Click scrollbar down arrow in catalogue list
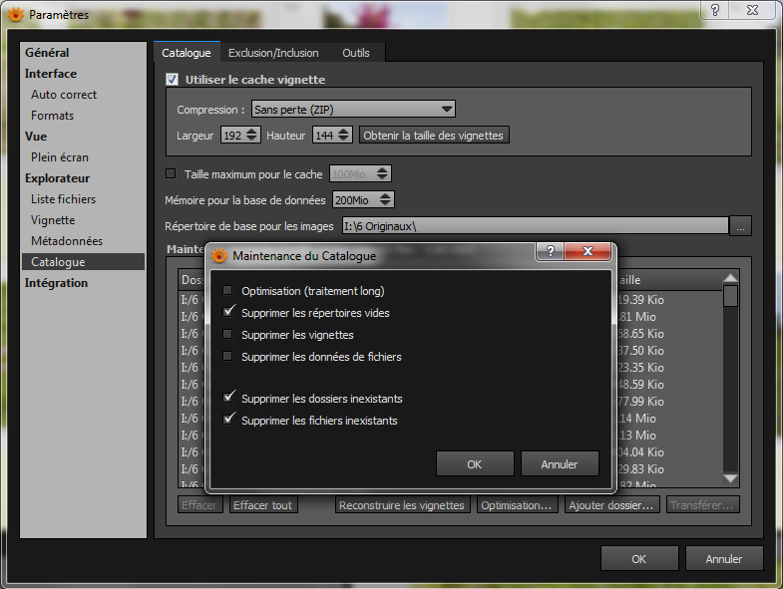This screenshot has height=589, width=783. [730, 478]
